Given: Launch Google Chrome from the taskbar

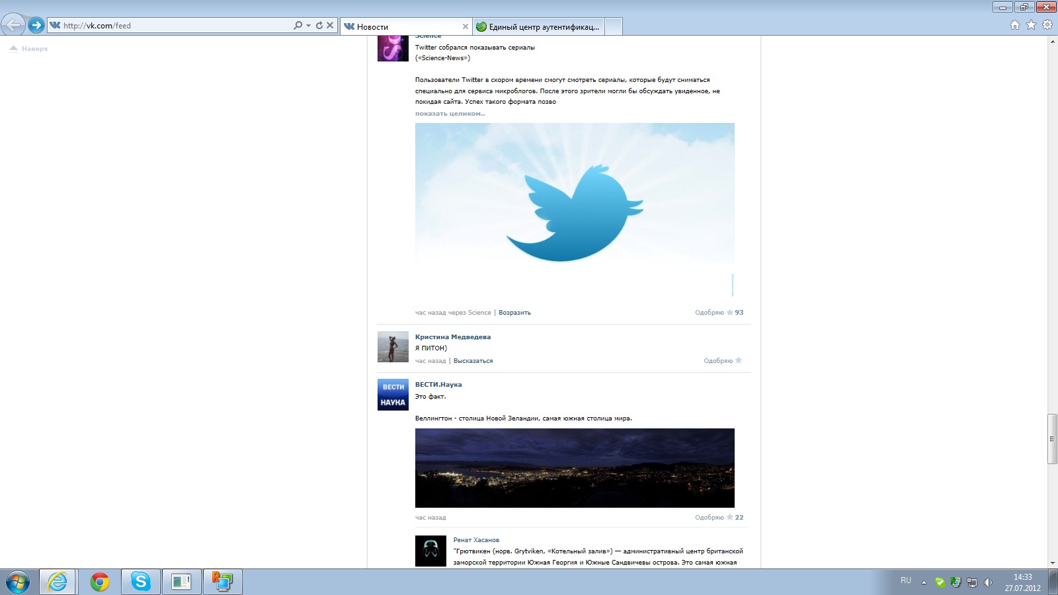Looking at the screenshot, I should [100, 582].
